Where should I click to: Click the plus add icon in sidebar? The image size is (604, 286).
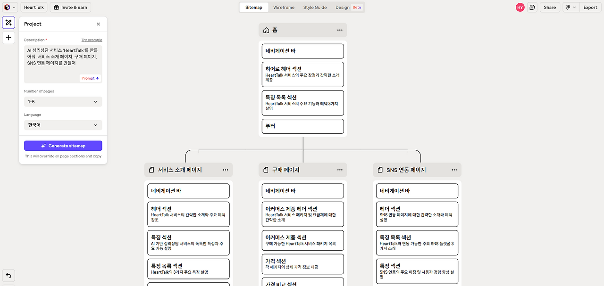point(8,38)
